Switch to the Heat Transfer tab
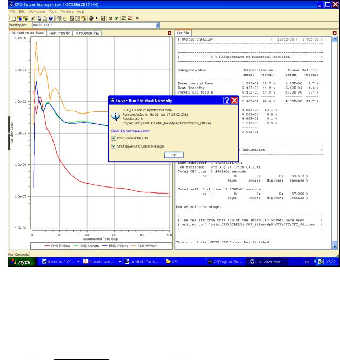Screen dimensions: 340x360 59,33
